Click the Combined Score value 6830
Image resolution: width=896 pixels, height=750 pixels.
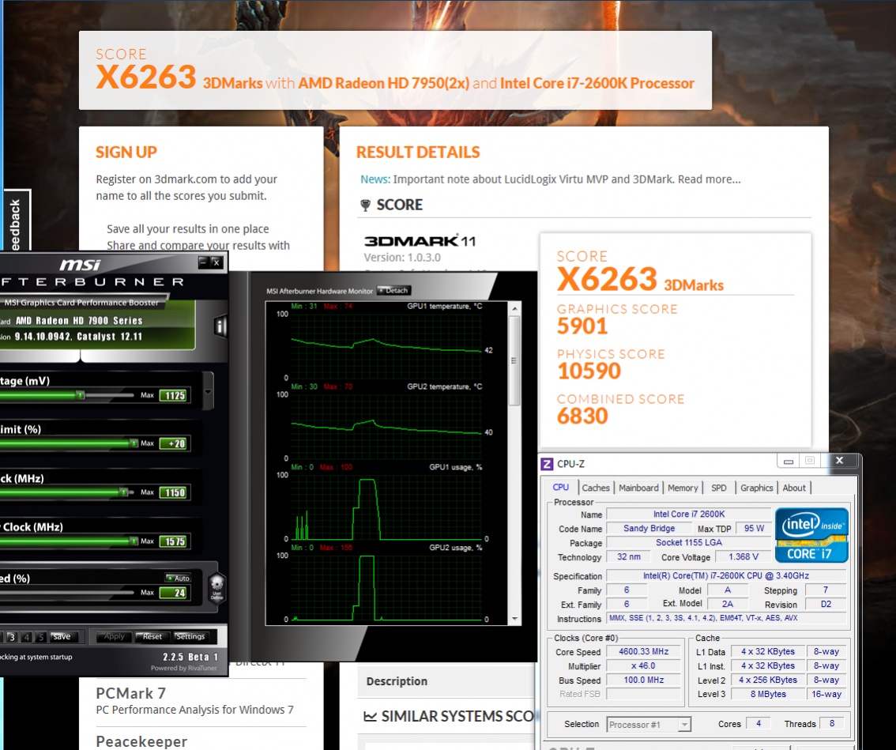(x=582, y=416)
